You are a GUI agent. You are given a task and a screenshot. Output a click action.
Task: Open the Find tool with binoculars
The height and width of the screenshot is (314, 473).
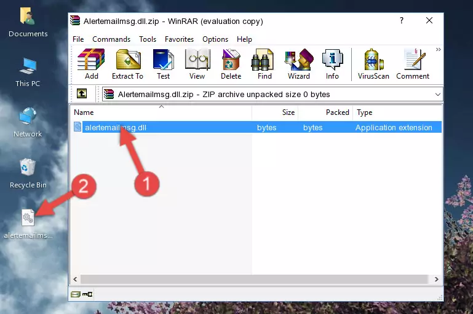(264, 64)
